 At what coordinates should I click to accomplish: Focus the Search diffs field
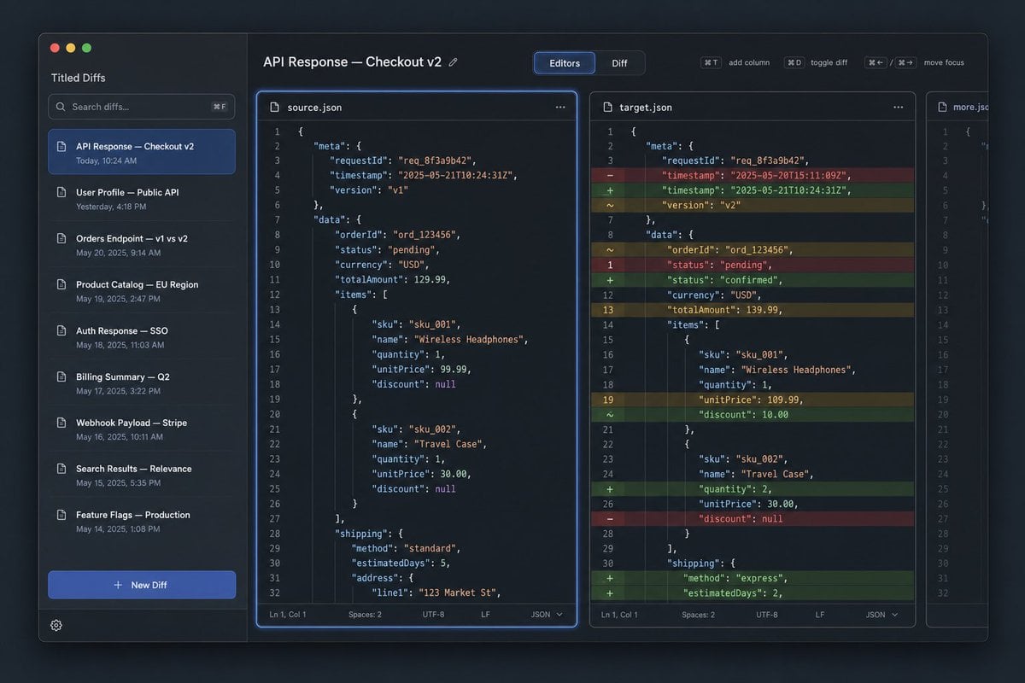coord(142,107)
